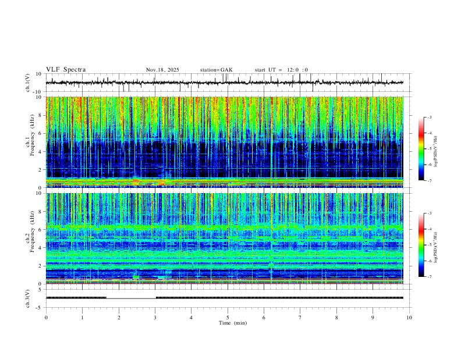
Task: Click the 'Time (min)' axis label
Action: pos(233,323)
